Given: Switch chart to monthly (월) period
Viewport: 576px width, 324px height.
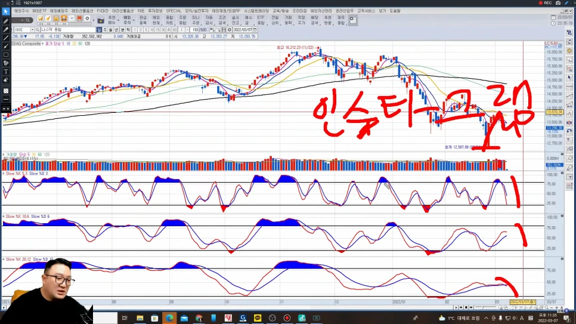Looking at the screenshot, I should [110, 30].
